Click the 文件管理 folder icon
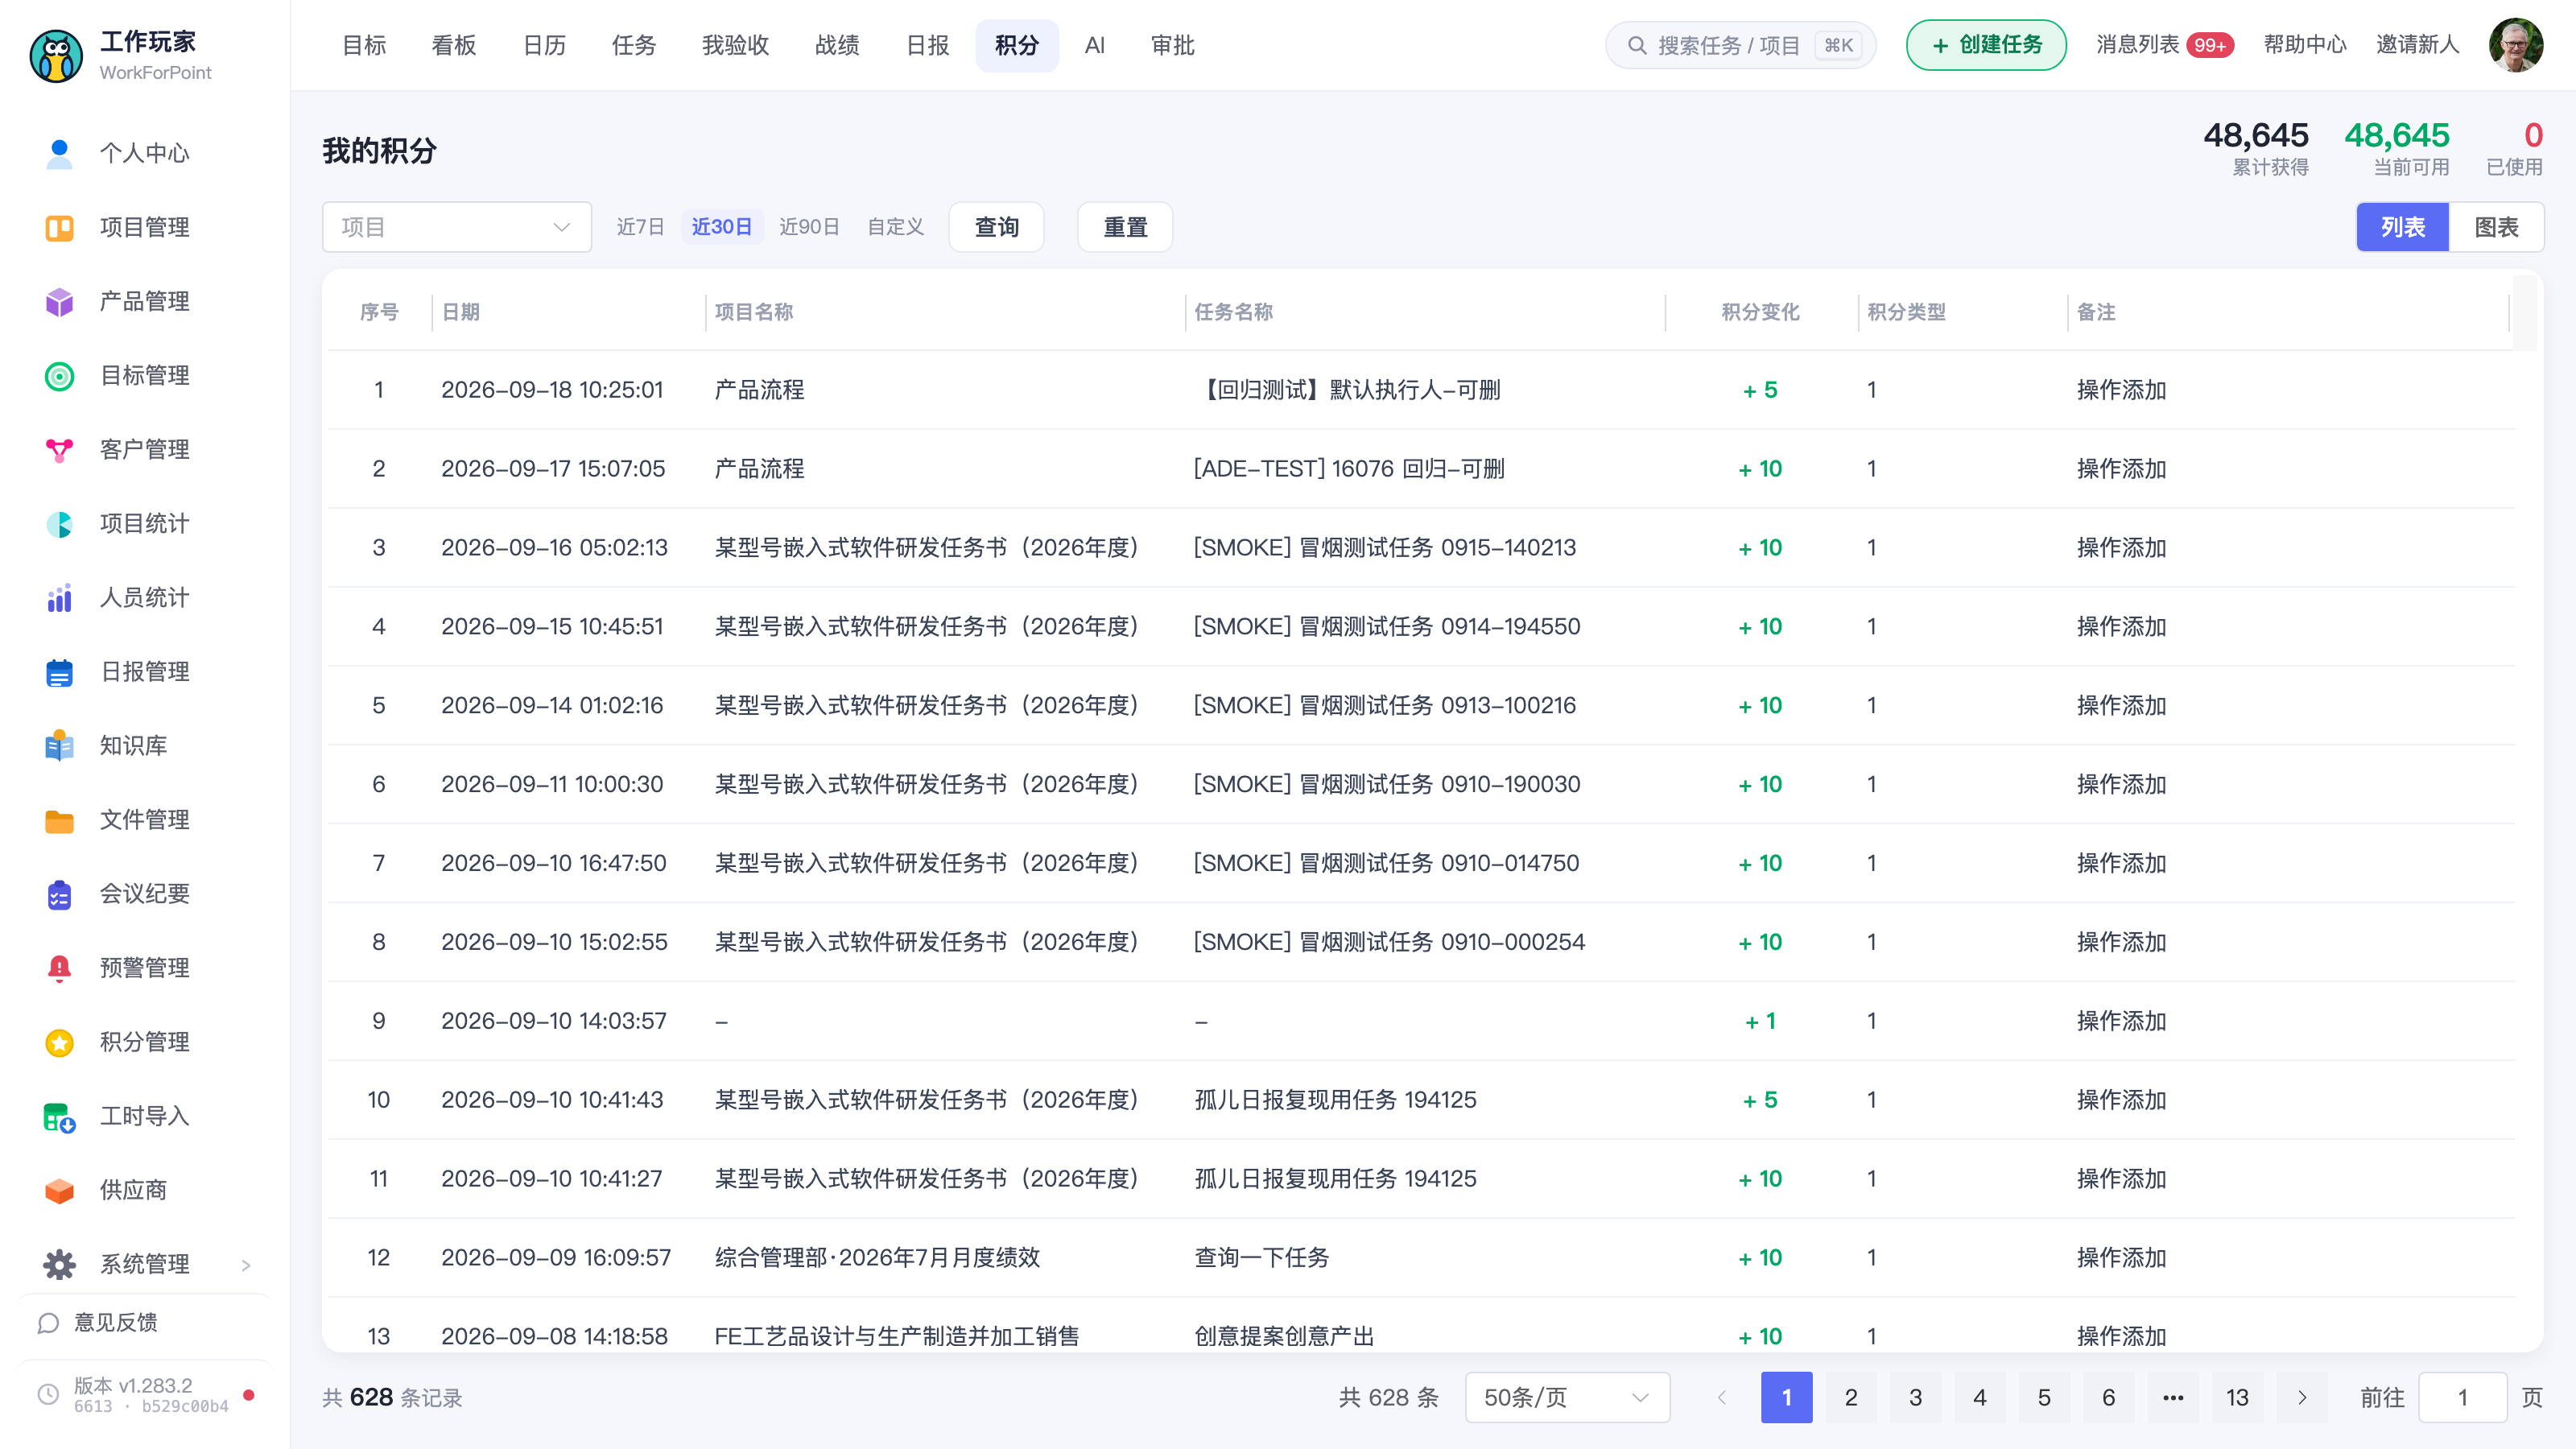This screenshot has height=1449, width=2576. click(59, 820)
